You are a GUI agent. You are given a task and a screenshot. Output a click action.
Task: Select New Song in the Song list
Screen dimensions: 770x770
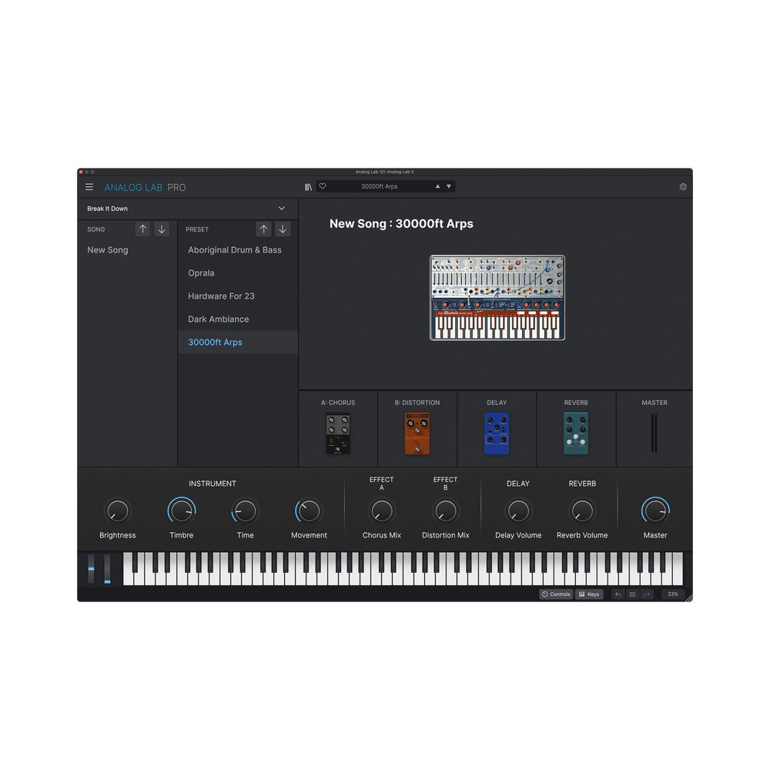107,249
